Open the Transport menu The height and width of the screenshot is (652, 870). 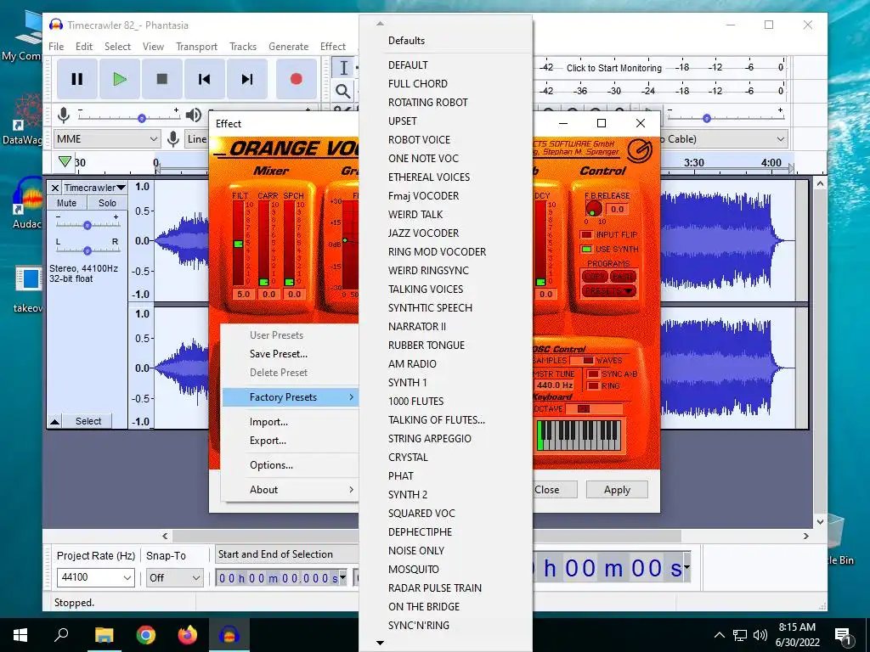coord(196,47)
